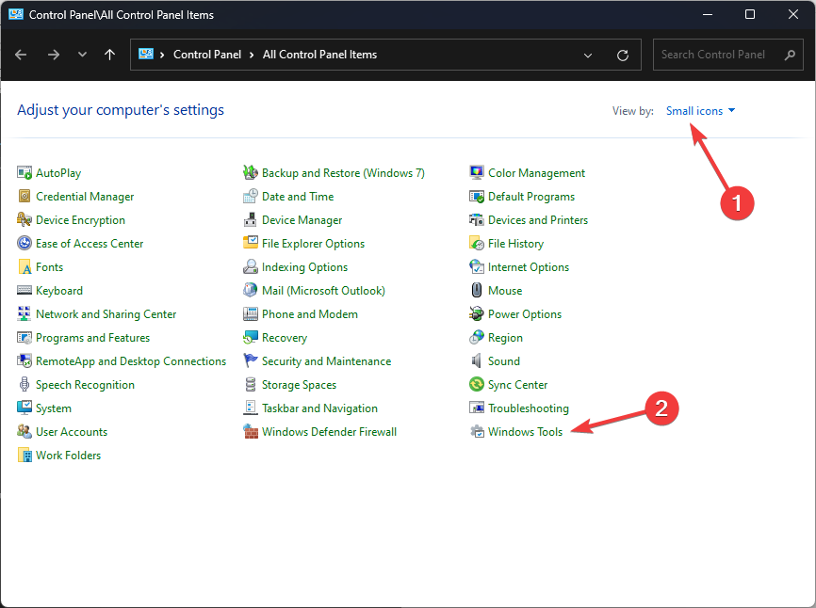Click the File Explorer Options icon
The width and height of the screenshot is (816, 608).
click(x=251, y=243)
